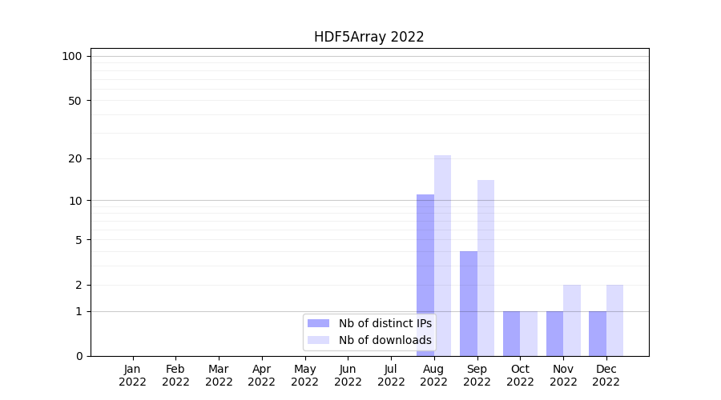Select the 'Aug 2022' x-axis label
Image resolution: width=721 pixels, height=400 pixels.
pos(433,375)
